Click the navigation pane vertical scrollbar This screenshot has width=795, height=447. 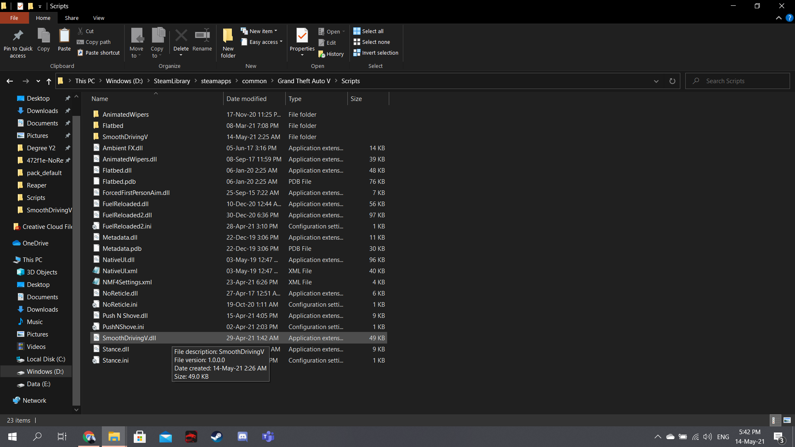pyautogui.click(x=76, y=257)
